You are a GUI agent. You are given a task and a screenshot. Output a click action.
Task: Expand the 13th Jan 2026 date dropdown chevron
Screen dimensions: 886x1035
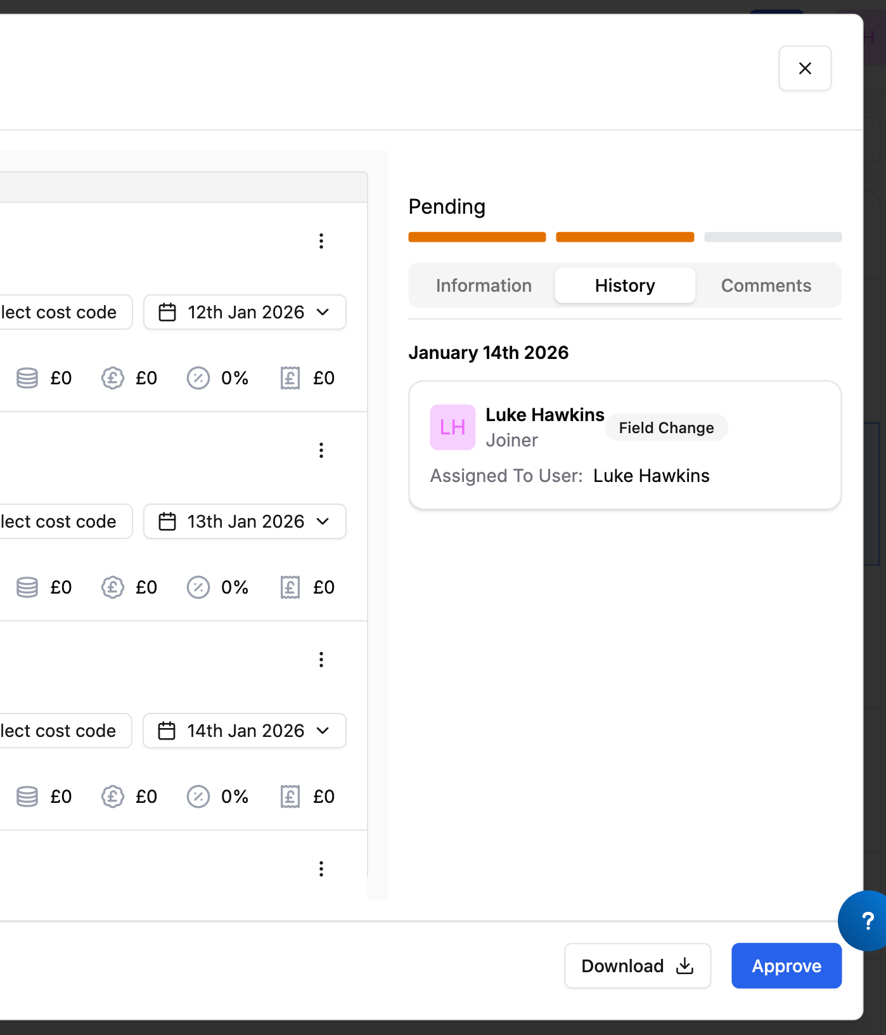tap(323, 521)
